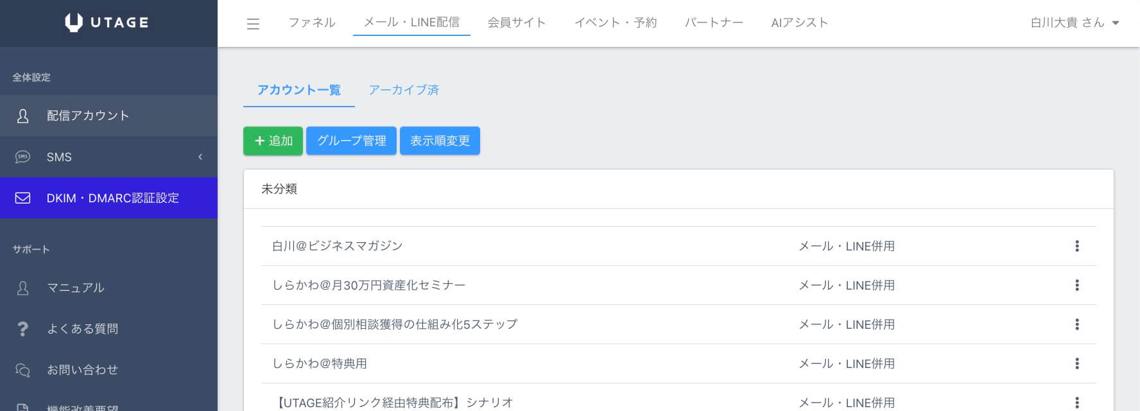The width and height of the screenshot is (1140, 411).
Task: Click the グループ管理 button
Action: [351, 141]
